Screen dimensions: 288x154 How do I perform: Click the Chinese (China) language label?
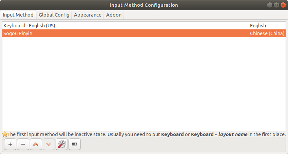pos(267,33)
